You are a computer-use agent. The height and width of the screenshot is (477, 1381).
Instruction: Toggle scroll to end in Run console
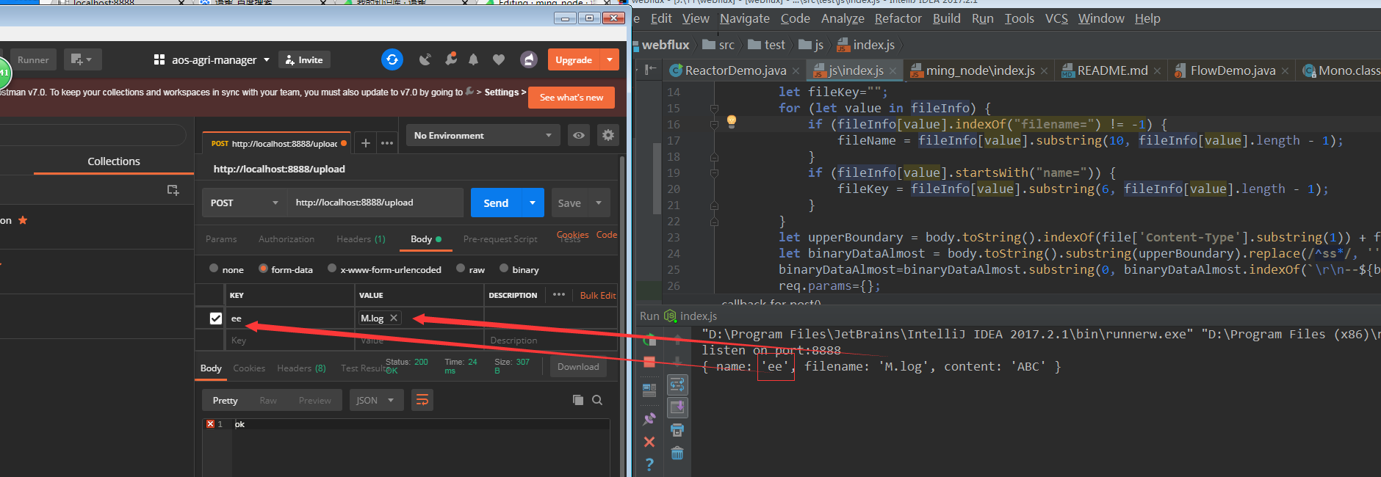click(677, 407)
